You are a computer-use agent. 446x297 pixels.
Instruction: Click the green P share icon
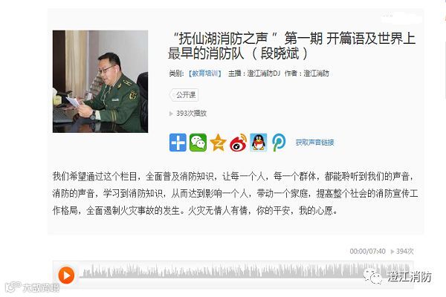279,143
